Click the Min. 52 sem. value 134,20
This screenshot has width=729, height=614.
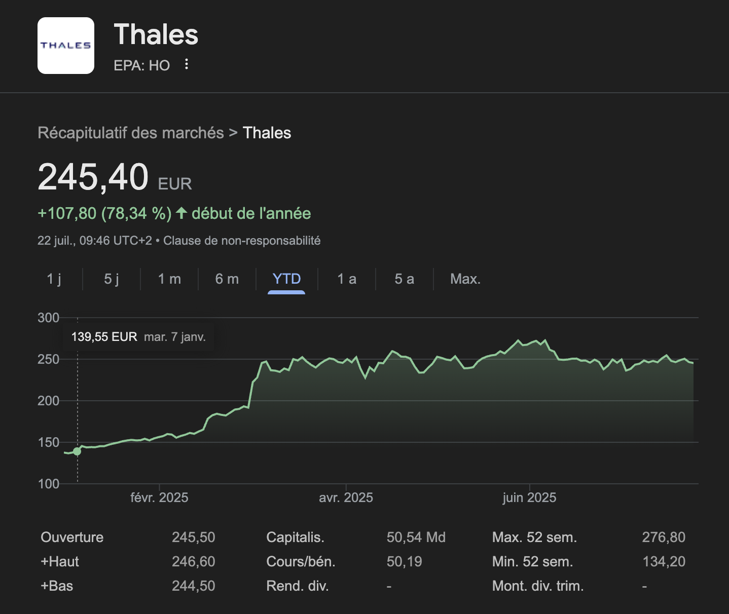point(664,561)
